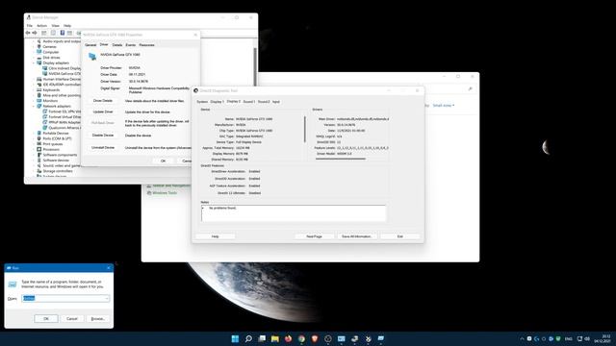Open the Help menu in Device Manager
This screenshot has width=616, height=346.
click(67, 26)
